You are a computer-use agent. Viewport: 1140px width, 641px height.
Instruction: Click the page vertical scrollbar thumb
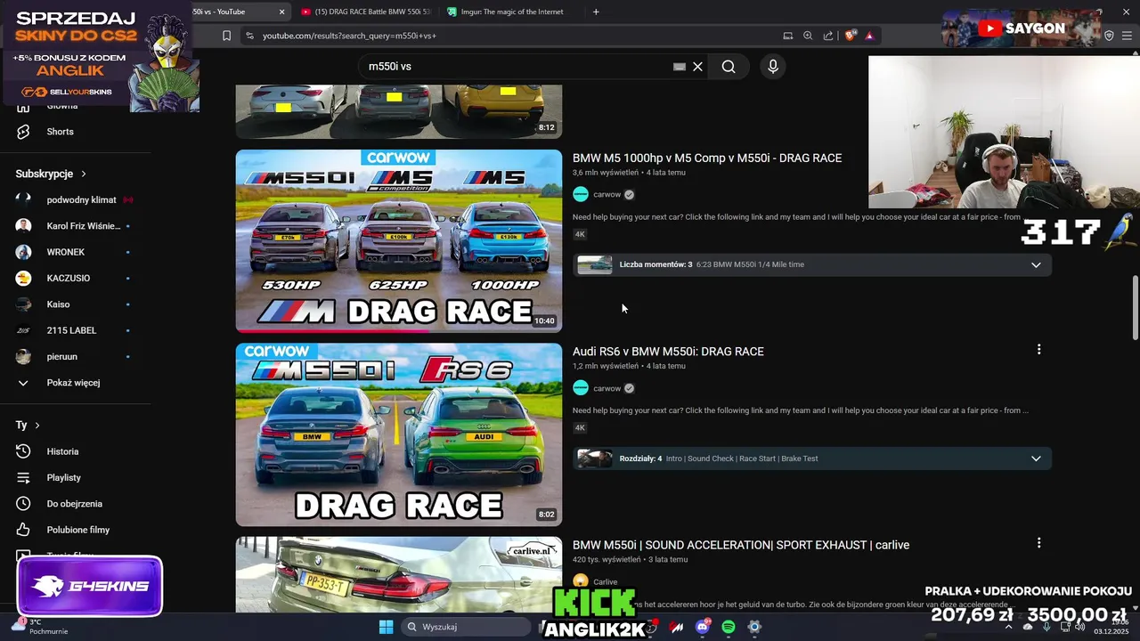1135,308
